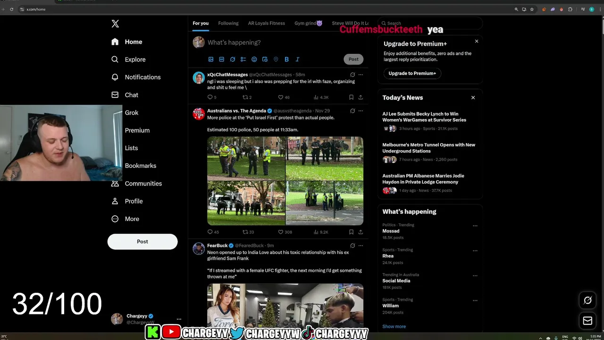
Task: Open more options for Mossad trend
Action: (475, 226)
